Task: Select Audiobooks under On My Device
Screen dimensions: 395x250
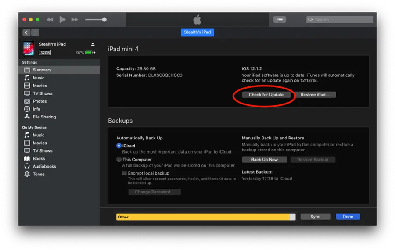Action: [x=44, y=167]
